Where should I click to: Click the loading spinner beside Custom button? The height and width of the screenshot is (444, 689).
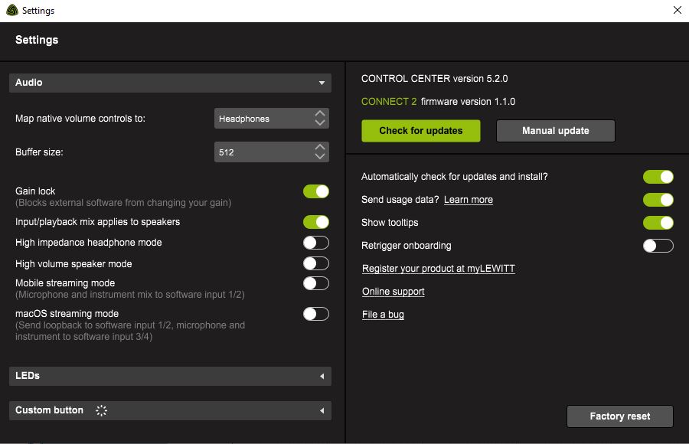point(101,410)
